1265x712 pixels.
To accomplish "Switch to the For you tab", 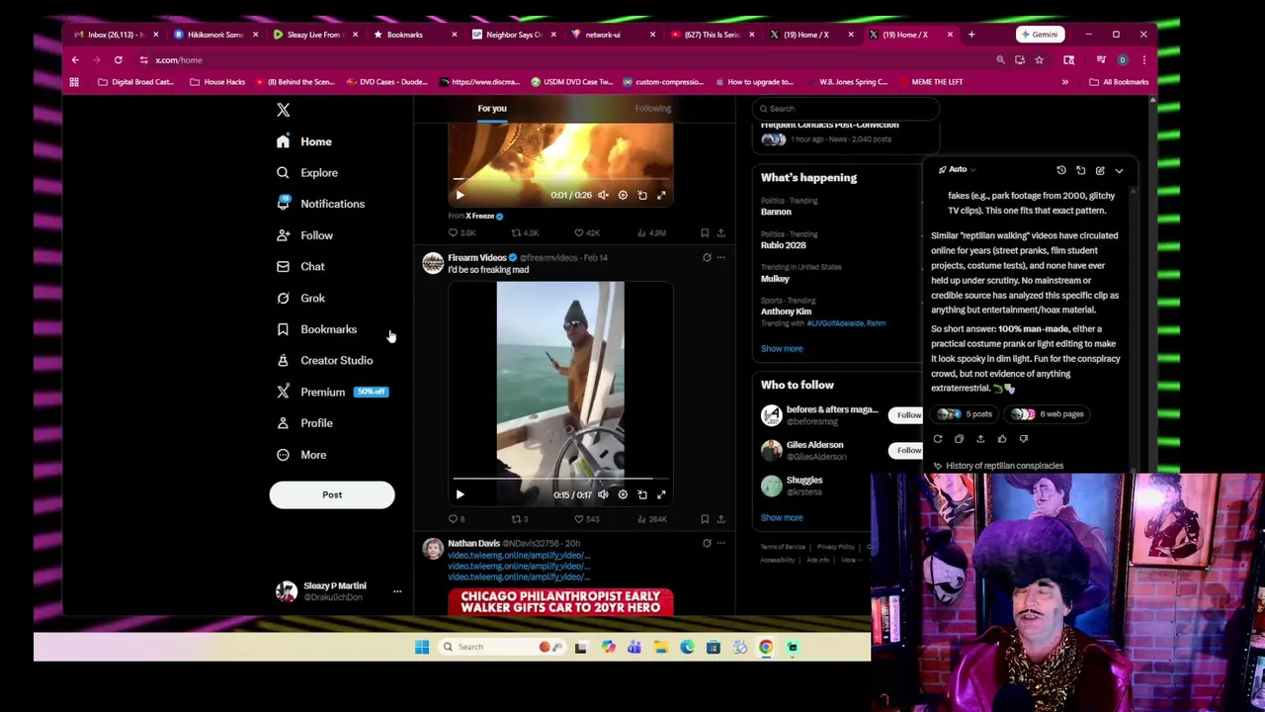I will point(492,108).
